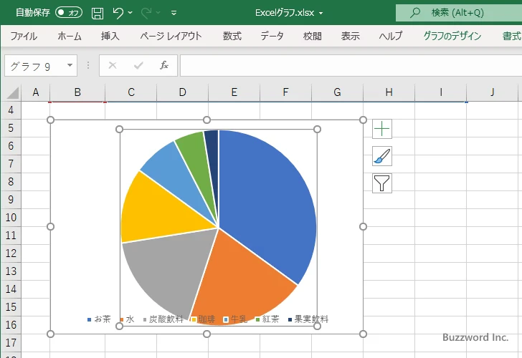Select row 5 header
This screenshot has height=358, width=522.
click(11, 128)
